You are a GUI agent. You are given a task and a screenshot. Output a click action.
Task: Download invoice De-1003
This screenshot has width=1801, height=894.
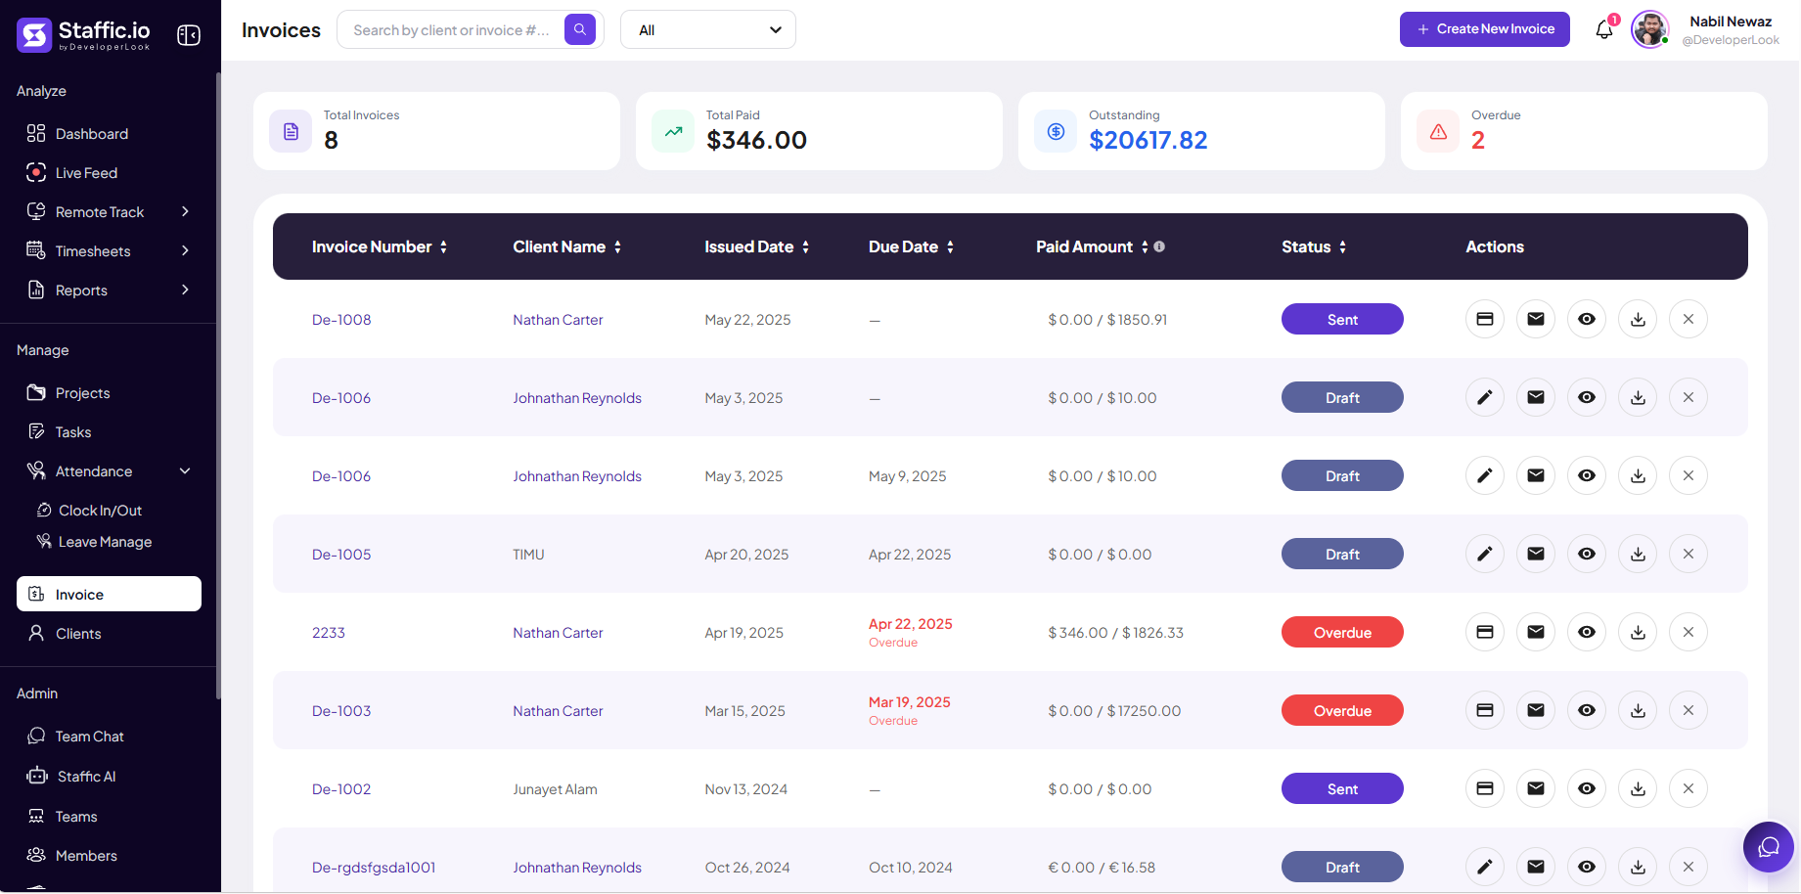(1638, 710)
